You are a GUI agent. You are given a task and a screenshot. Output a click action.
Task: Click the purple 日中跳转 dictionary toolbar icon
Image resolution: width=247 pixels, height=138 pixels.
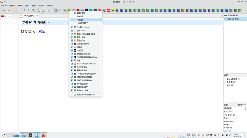[x=56, y=10]
